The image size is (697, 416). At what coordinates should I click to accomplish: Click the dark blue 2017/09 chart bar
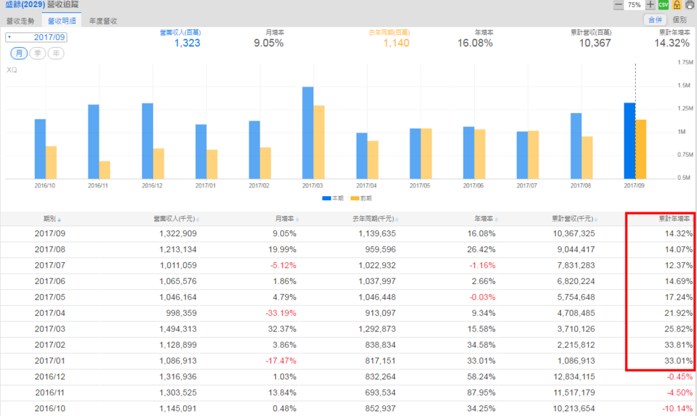click(630, 141)
